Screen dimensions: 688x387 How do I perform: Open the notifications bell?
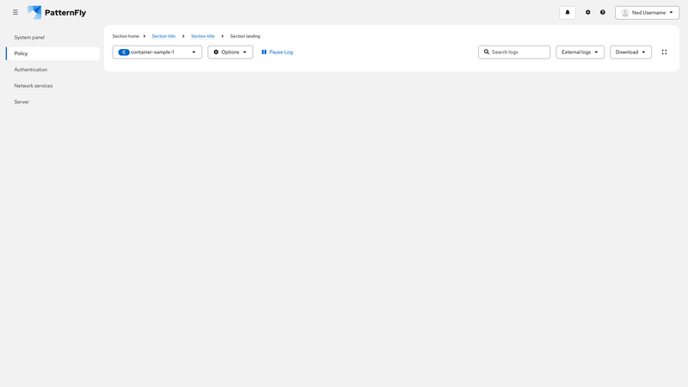click(568, 13)
